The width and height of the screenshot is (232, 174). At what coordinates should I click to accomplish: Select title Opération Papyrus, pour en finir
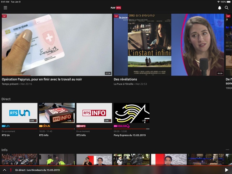click(42, 79)
